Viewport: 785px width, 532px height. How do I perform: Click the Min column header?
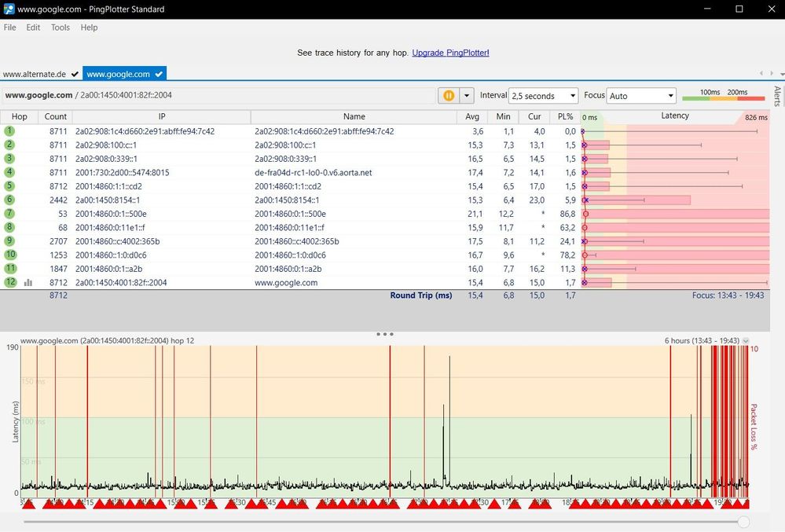[503, 116]
